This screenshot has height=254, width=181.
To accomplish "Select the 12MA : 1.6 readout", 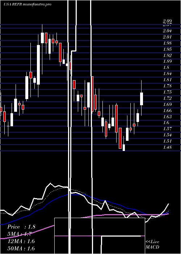I will coord(21,241).
